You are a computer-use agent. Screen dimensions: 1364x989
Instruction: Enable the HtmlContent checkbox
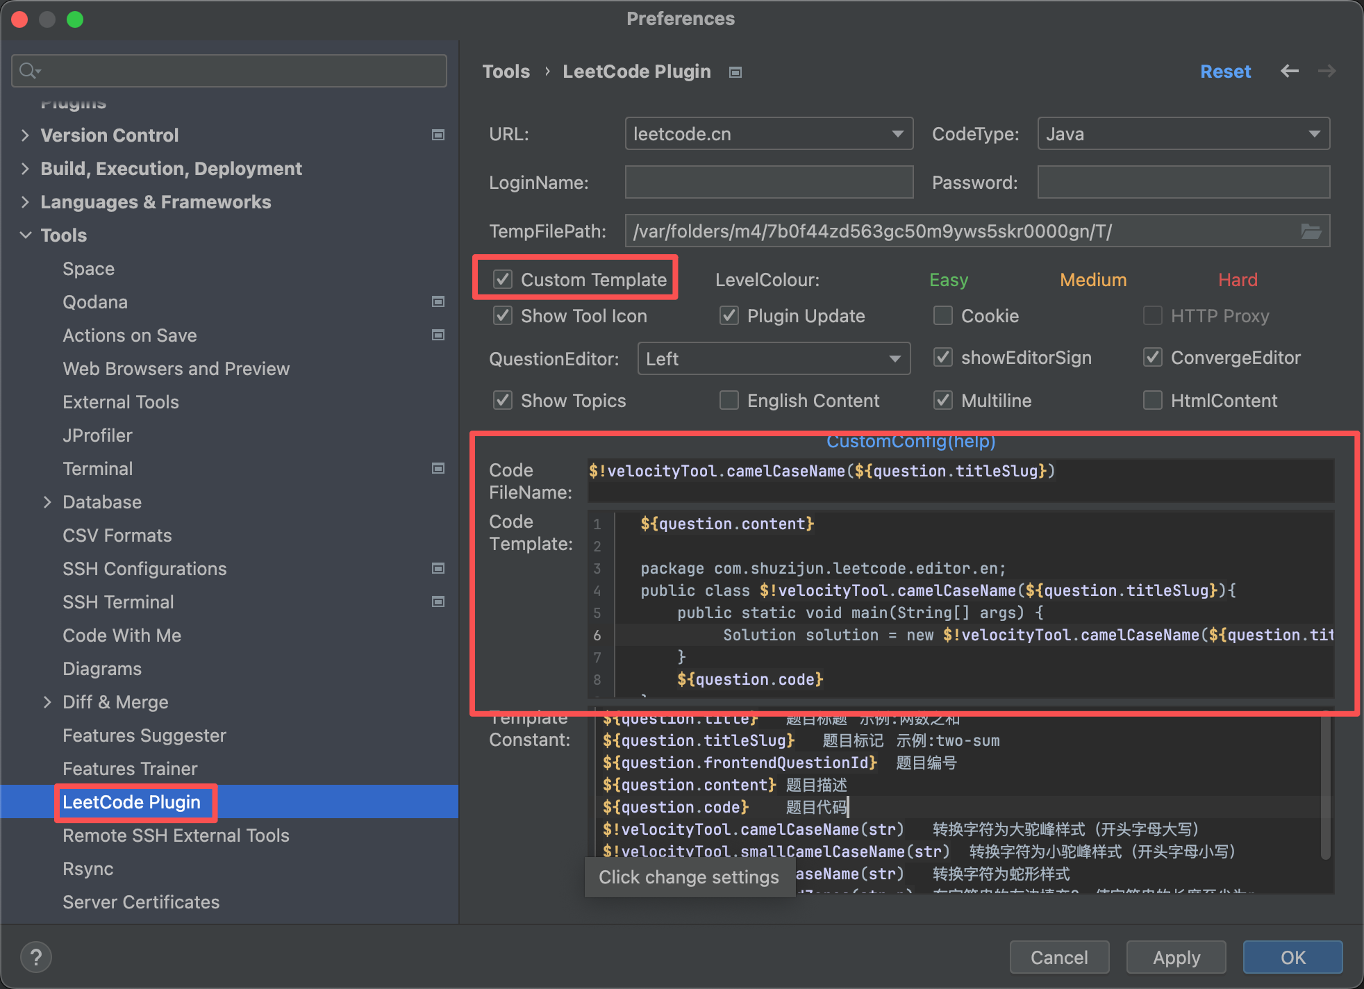point(1152,400)
